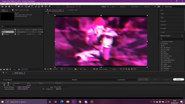Toggle the Transparency Grid in viewer
Screen dimensions: 185x104
[97, 69]
